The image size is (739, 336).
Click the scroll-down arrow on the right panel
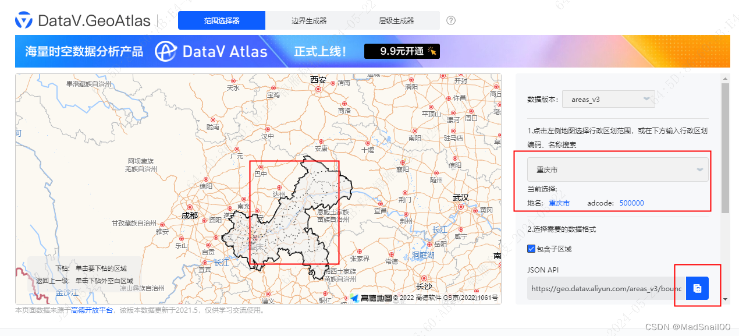tap(725, 300)
